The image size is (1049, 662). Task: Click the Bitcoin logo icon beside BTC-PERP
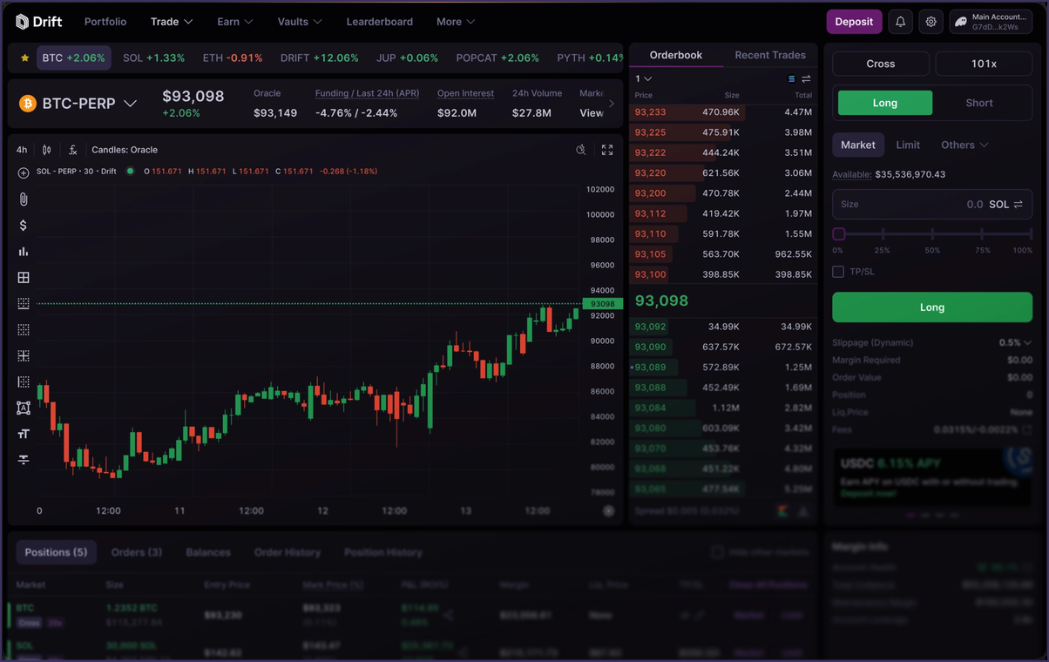(x=27, y=104)
